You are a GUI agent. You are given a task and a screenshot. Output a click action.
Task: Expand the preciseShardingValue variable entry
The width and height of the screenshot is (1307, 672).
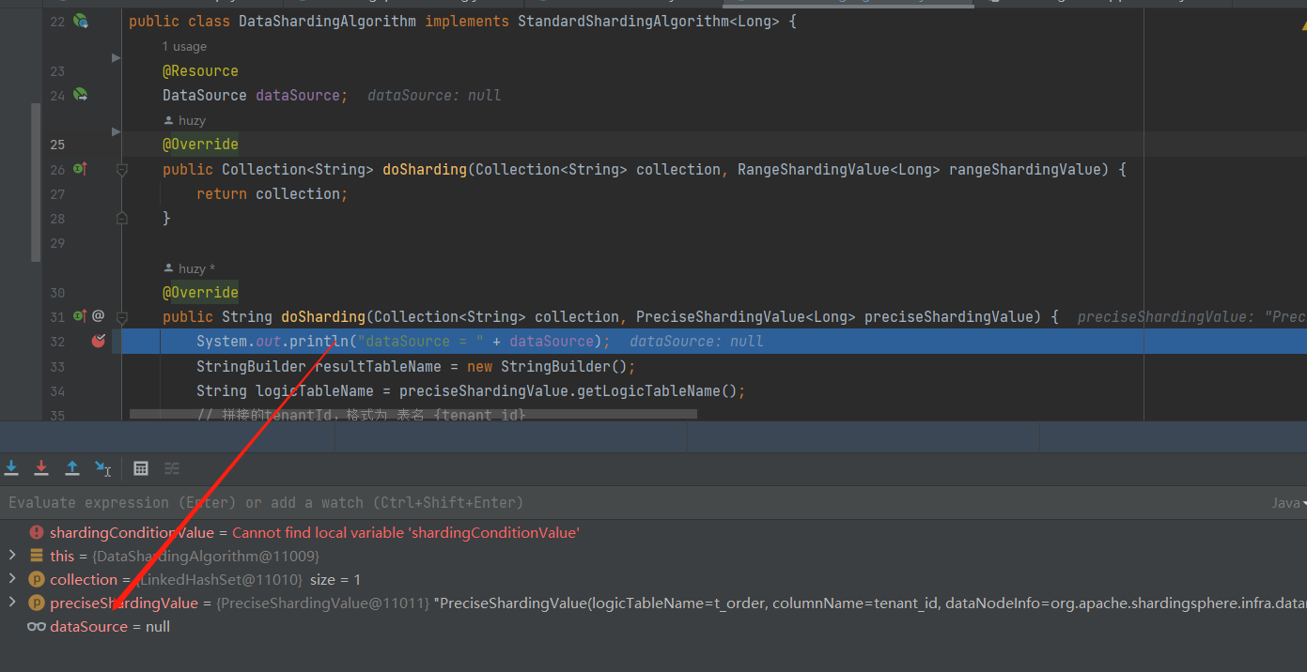(13, 603)
